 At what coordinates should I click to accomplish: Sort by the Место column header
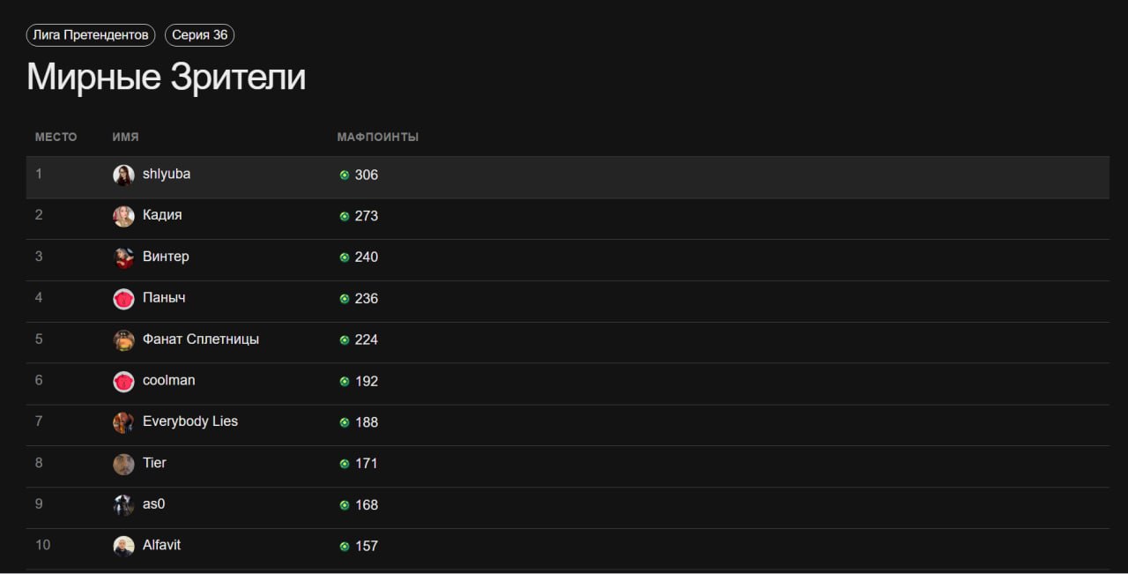click(x=56, y=138)
